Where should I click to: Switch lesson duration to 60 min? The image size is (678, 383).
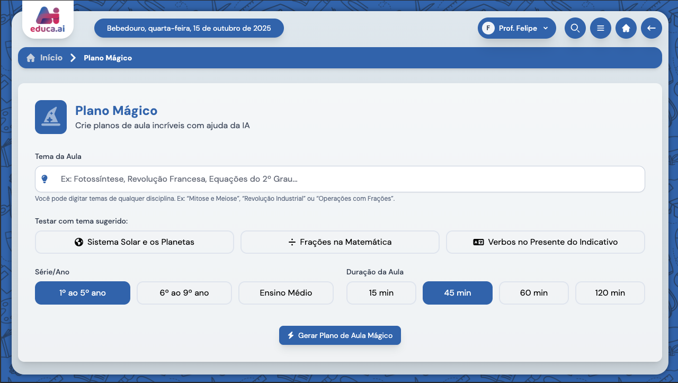(533, 292)
